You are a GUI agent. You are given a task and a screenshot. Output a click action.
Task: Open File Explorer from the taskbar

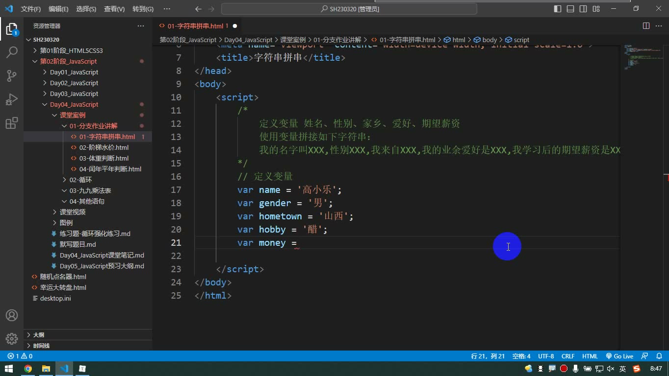[x=46, y=369]
